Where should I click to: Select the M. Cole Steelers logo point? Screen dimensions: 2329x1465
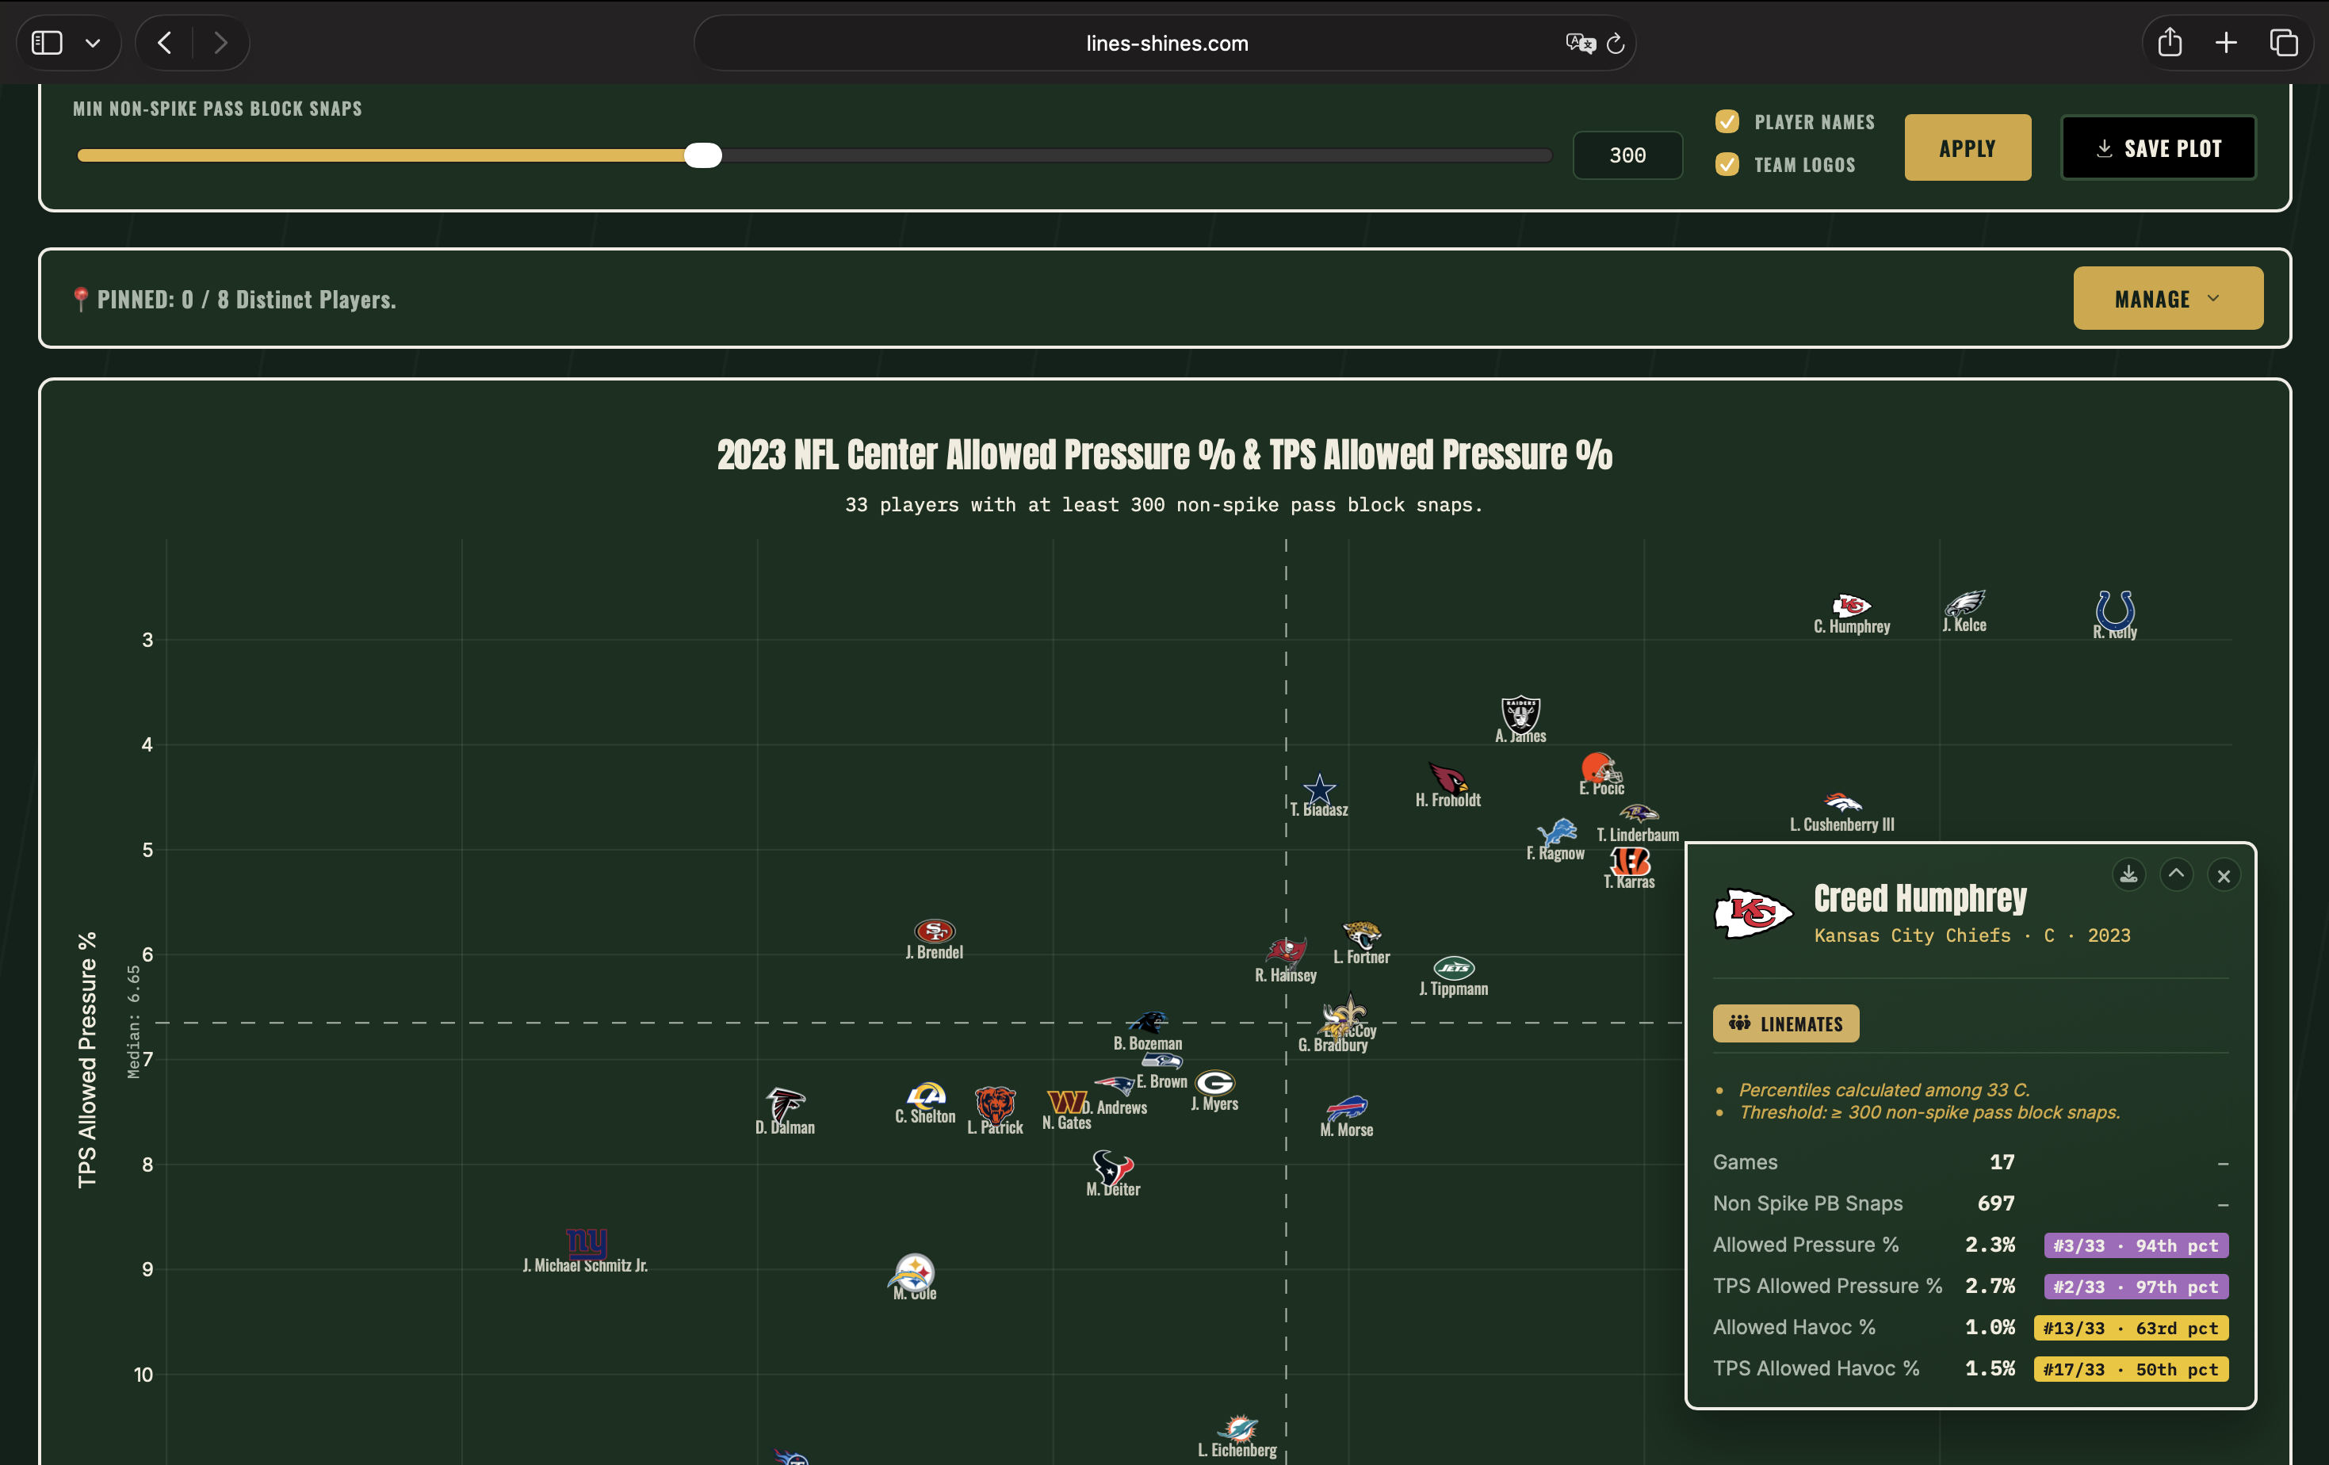pyautogui.click(x=912, y=1272)
